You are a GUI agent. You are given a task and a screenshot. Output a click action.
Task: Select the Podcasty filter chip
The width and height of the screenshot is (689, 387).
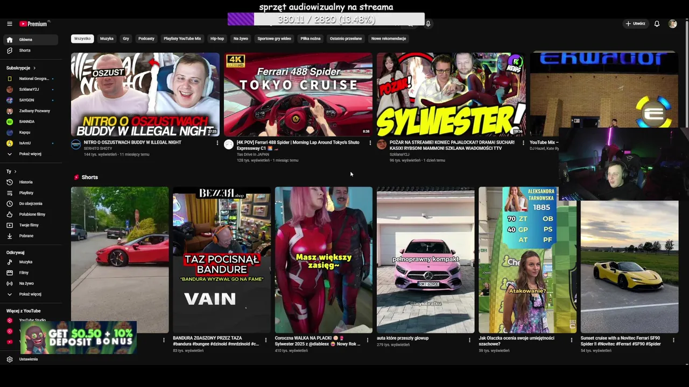click(146, 39)
